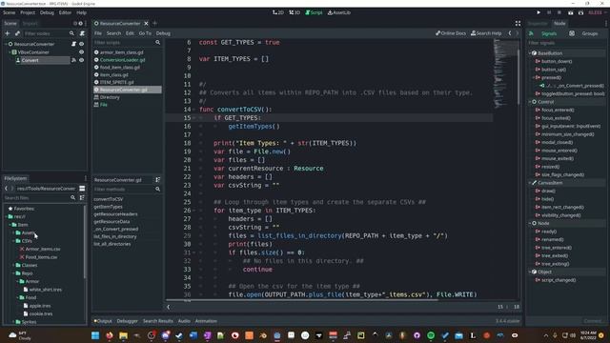The width and height of the screenshot is (610, 343).
Task: Stop the running scene
Action: (x=559, y=12)
